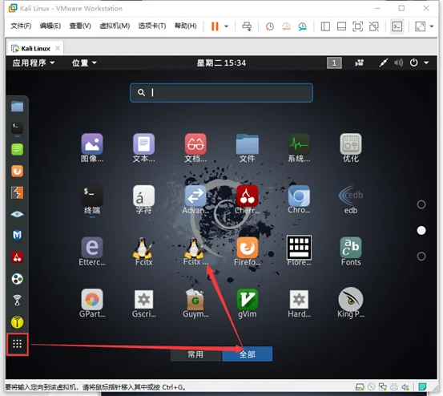This screenshot has width=443, height=396.
Task: Launch the eye icon app in dock
Action: pos(18,214)
